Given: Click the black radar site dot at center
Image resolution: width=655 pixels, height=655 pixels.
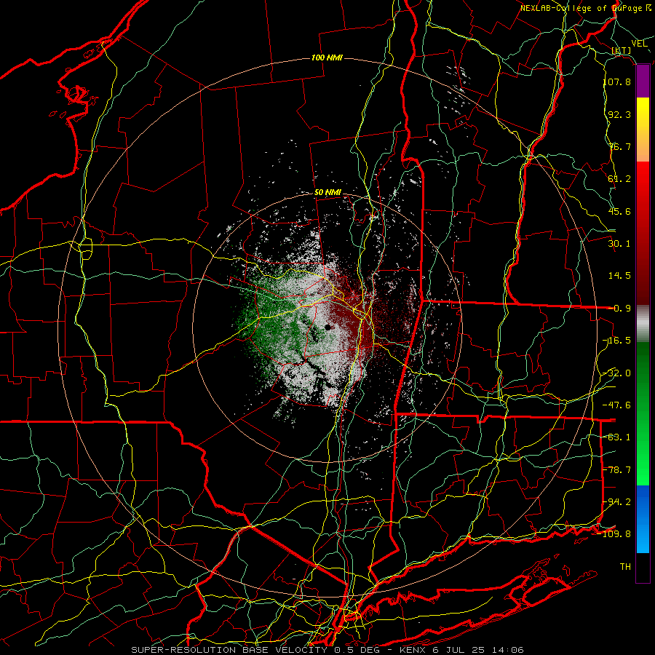Looking at the screenshot, I should click(328, 327).
